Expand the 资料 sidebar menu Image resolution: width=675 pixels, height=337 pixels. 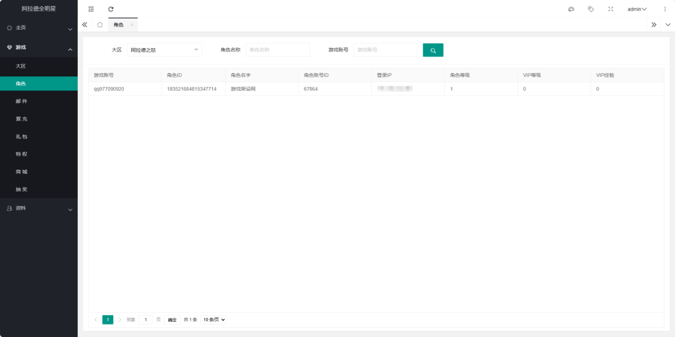pyautogui.click(x=39, y=208)
